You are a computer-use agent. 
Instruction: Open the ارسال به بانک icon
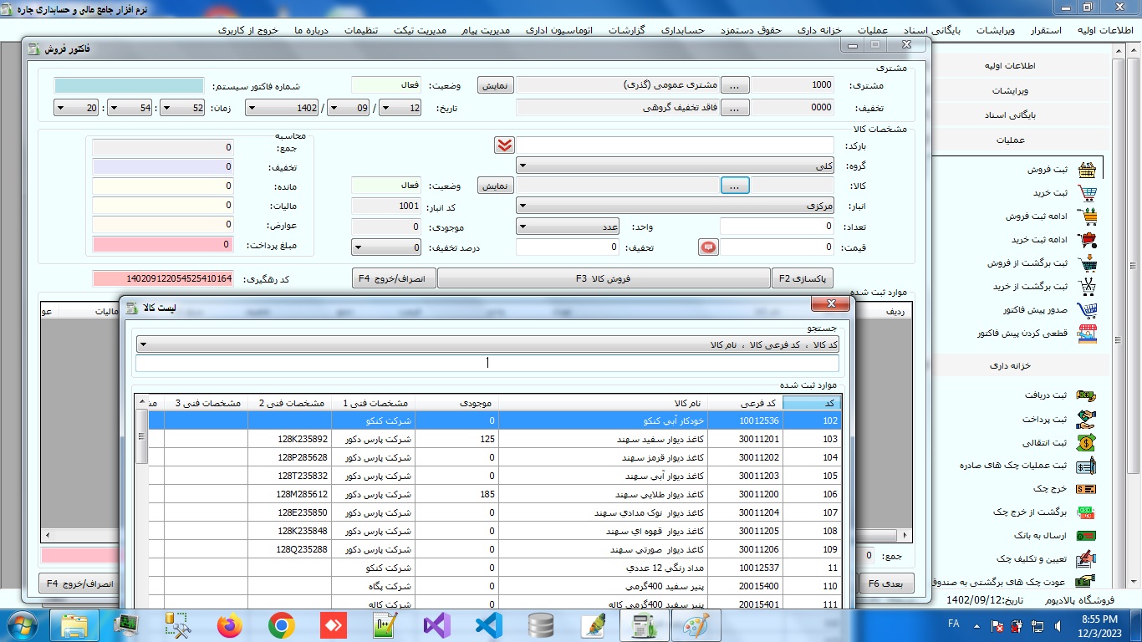click(1085, 536)
